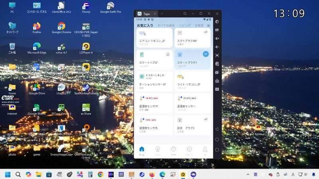
Task: Open the room list menu beside 主寝室
Action: point(208,26)
